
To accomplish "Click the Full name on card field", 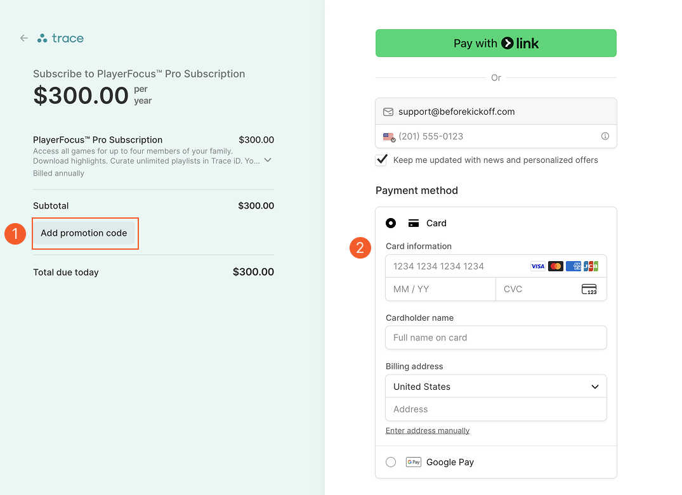I will (x=496, y=338).
